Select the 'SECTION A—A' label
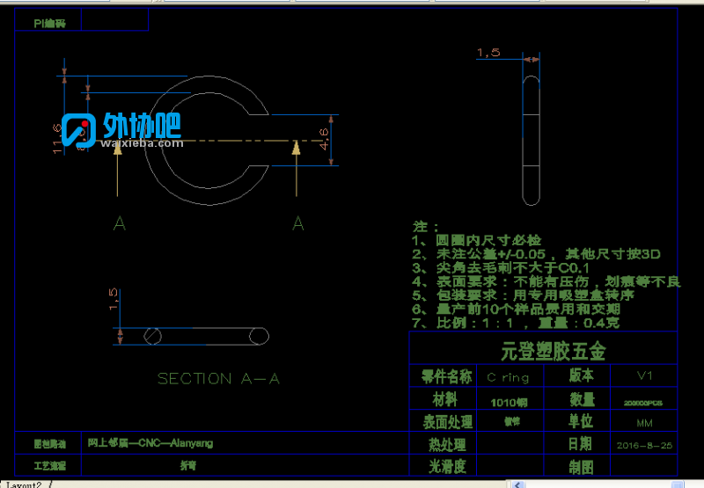 click(x=218, y=379)
